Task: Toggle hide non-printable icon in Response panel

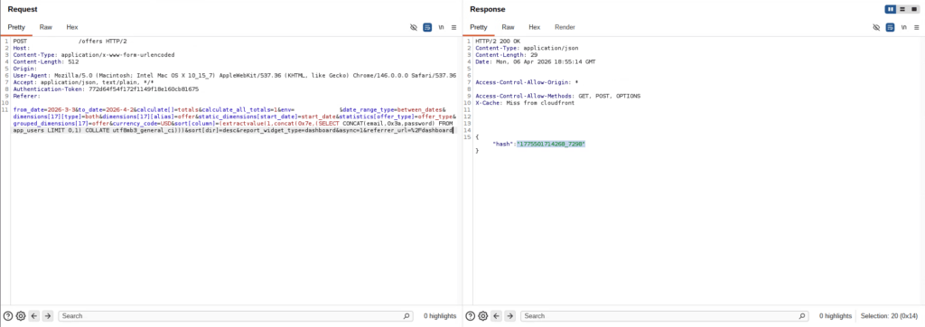Action: [x=876, y=27]
